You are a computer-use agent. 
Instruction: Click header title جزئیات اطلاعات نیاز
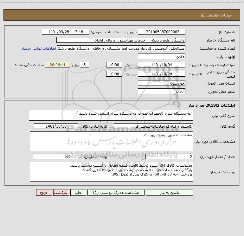(x=216, y=15)
